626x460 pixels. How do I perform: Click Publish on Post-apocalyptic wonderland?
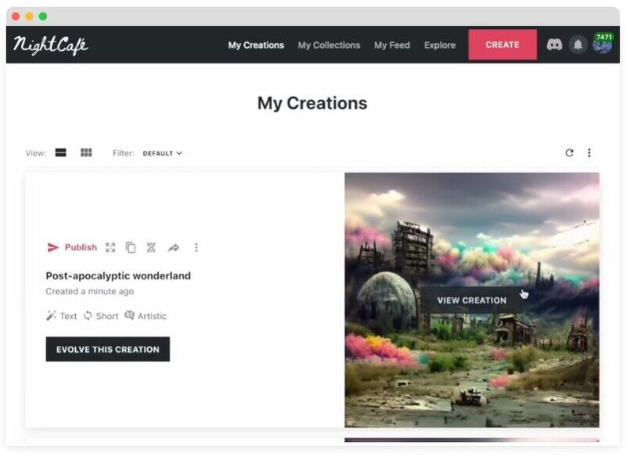72,247
